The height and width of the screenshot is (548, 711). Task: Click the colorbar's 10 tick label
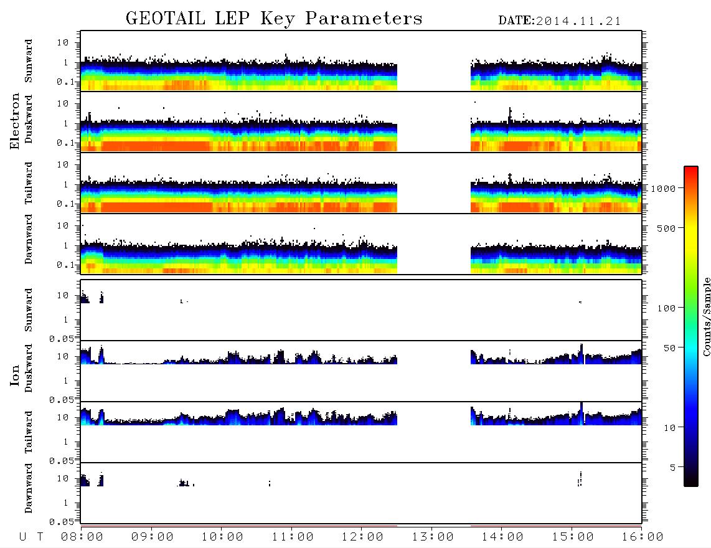coord(670,428)
